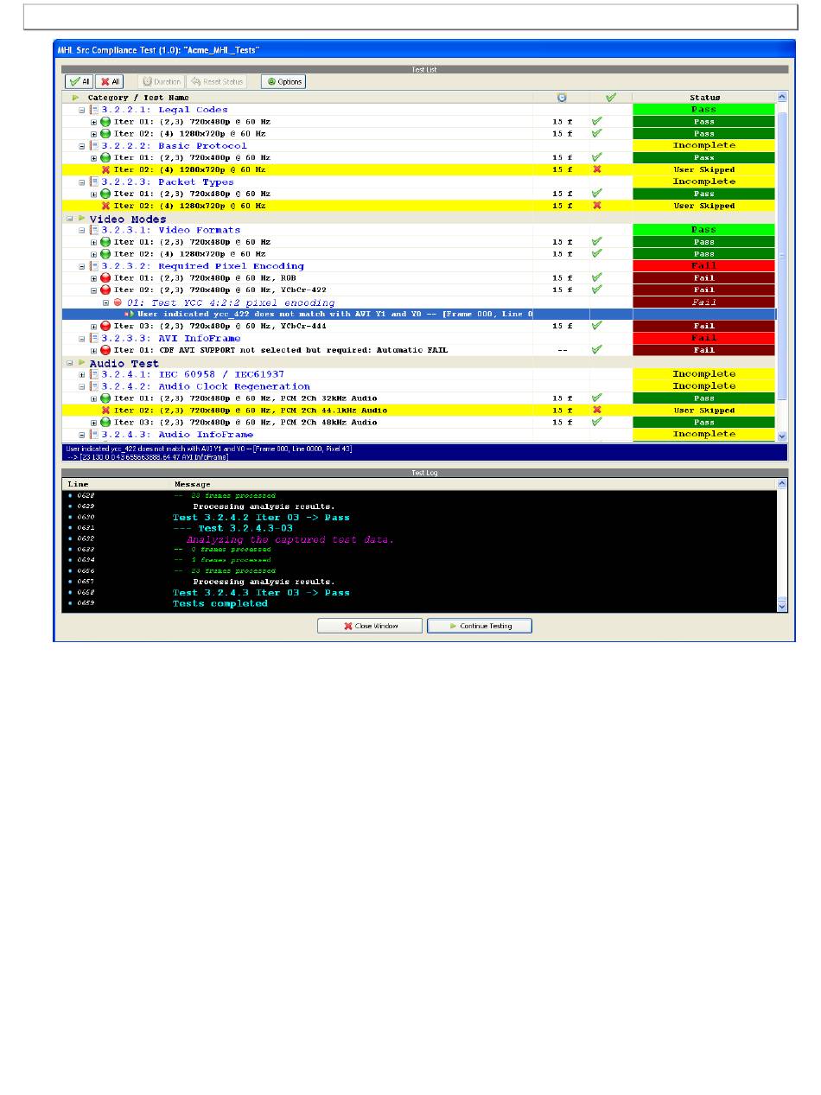Toggle the red X selection for Packet Types Iter 02

point(596,207)
